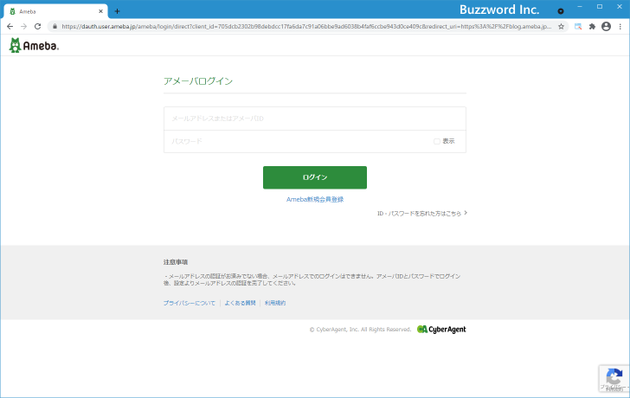This screenshot has height=398, width=630.
Task: Reload the Ameba login page
Action: pos(38,27)
